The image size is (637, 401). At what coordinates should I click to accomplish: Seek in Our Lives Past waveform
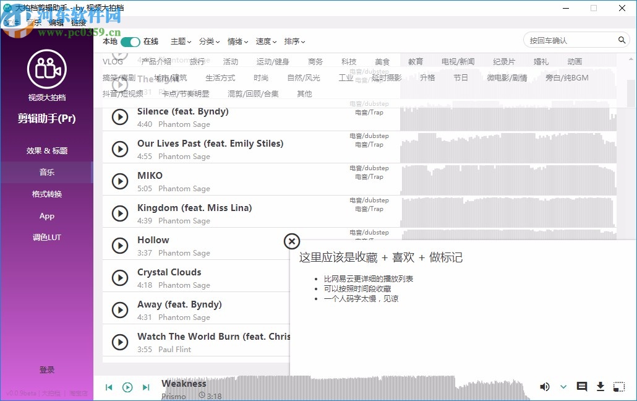click(x=508, y=147)
